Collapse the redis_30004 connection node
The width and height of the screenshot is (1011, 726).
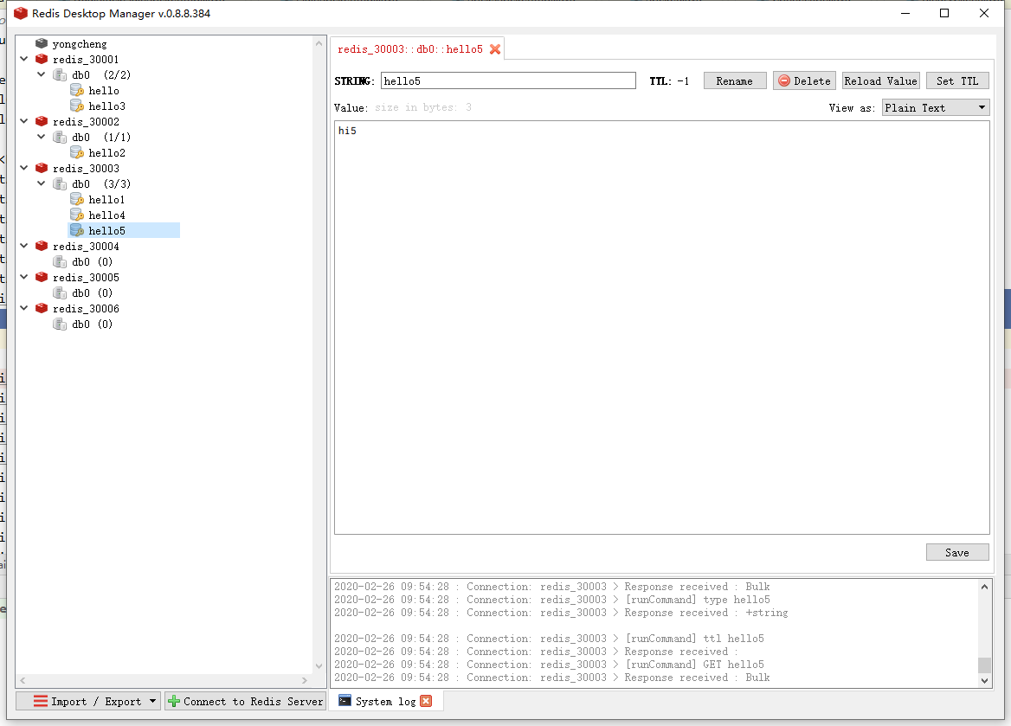point(24,246)
